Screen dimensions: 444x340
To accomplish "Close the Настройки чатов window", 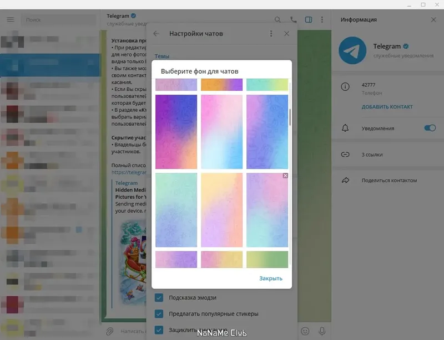I will coord(286,34).
